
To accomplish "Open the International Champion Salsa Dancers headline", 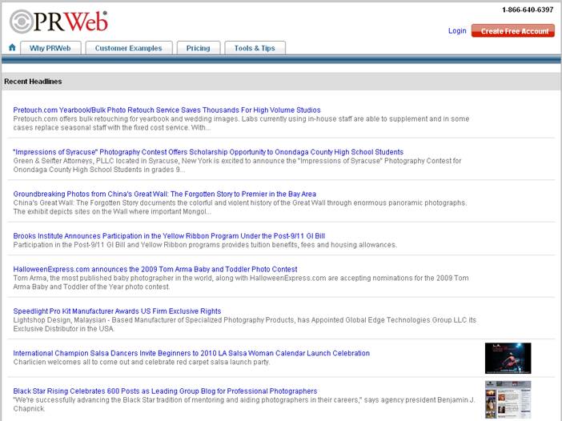I will (x=191, y=353).
